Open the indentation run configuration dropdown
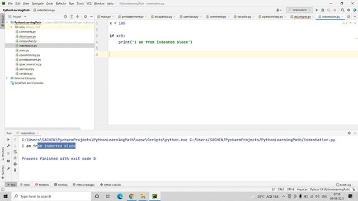The width and height of the screenshot is (358, 201). 299,10
